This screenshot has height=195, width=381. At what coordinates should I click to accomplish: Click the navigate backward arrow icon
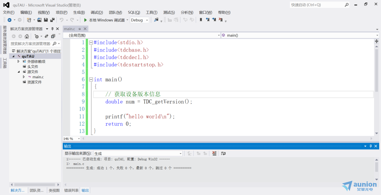click(x=9, y=20)
